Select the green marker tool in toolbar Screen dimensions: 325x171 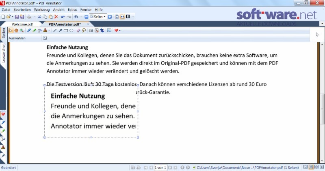[x=34, y=31]
